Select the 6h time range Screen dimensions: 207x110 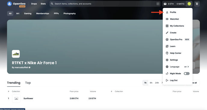(x=151, y=83)
